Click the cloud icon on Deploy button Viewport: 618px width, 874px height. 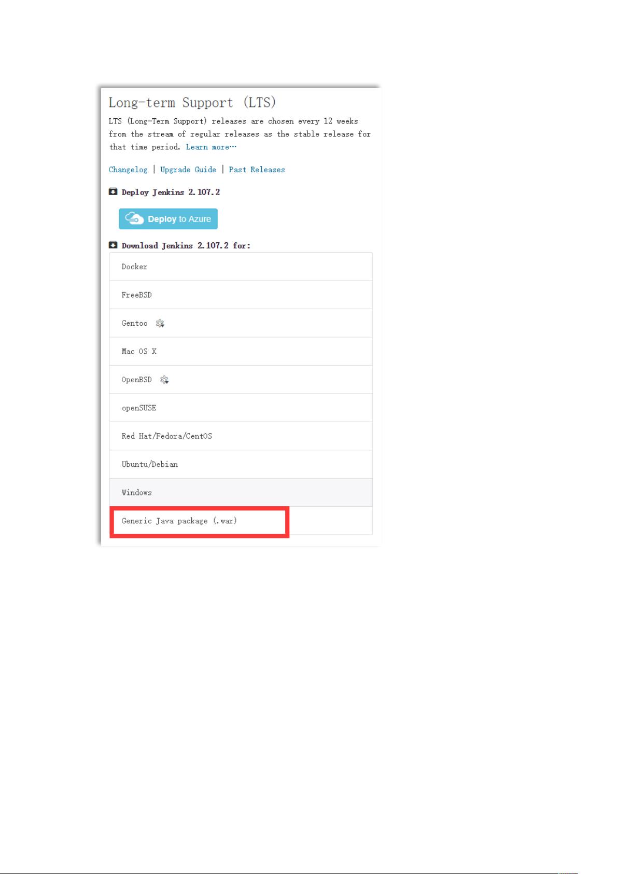coord(134,218)
